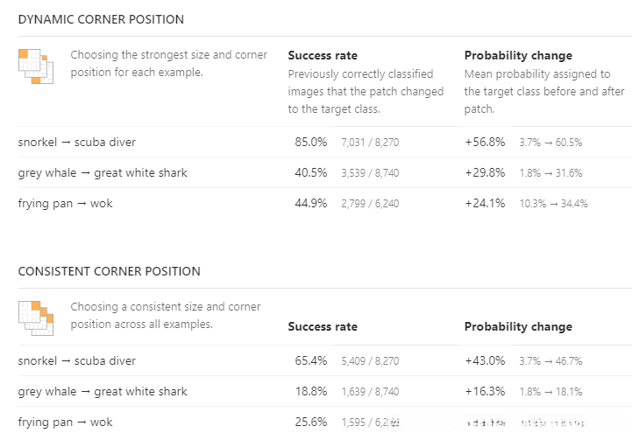Click the Success rate header in the dynamic section
The width and height of the screenshot is (632, 440).
[323, 55]
